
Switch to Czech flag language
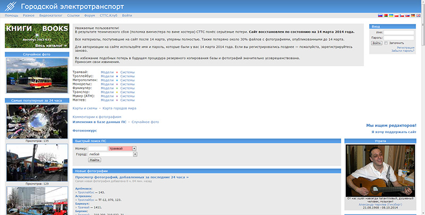click(x=402, y=16)
